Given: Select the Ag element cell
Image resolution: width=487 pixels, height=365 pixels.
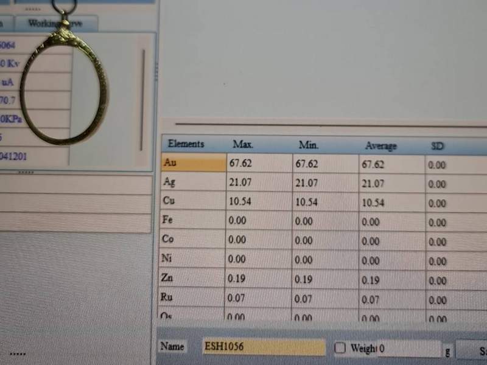Looking at the screenshot, I should click(x=192, y=182).
